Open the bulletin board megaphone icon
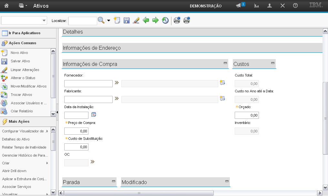The width and height of the screenshot is (328, 196). pyautogui.click(x=239, y=6)
